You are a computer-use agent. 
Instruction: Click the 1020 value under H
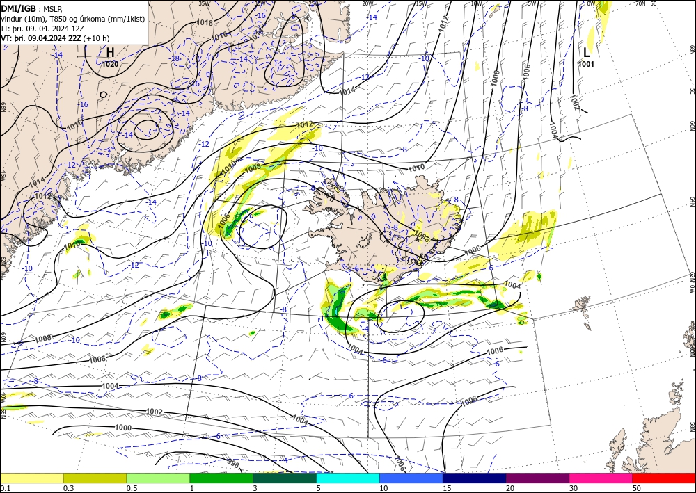click(x=110, y=64)
